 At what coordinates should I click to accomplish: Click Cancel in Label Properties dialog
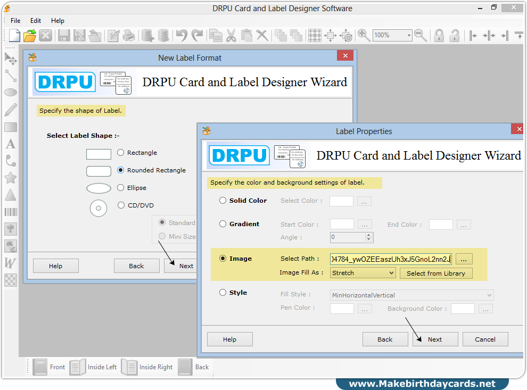coord(485,339)
